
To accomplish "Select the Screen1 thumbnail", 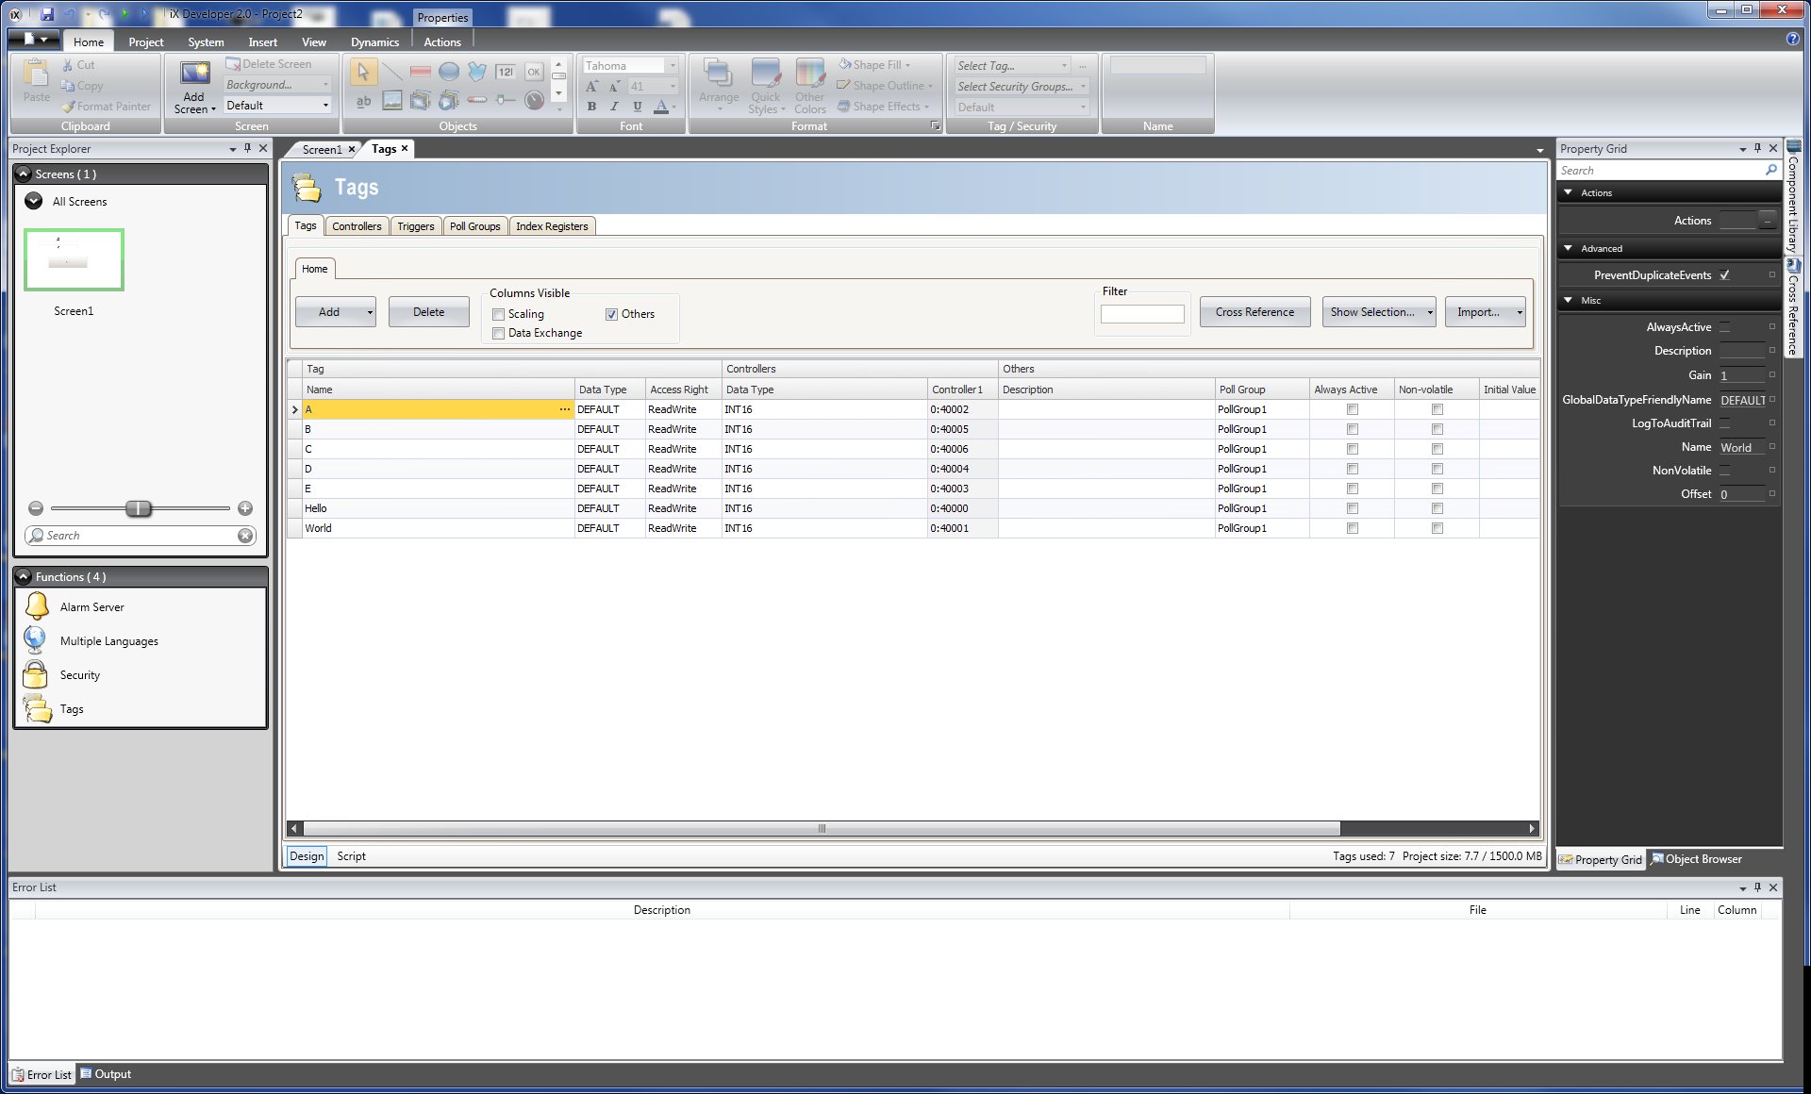I will pos(74,259).
